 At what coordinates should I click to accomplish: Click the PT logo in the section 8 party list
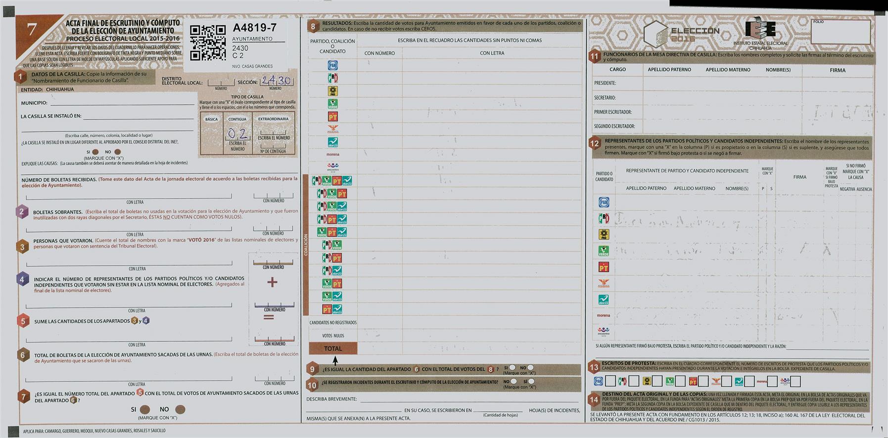point(333,117)
